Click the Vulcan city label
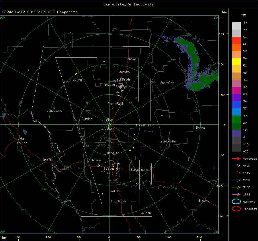Viewport: 258px width, 241px height. 146,213
